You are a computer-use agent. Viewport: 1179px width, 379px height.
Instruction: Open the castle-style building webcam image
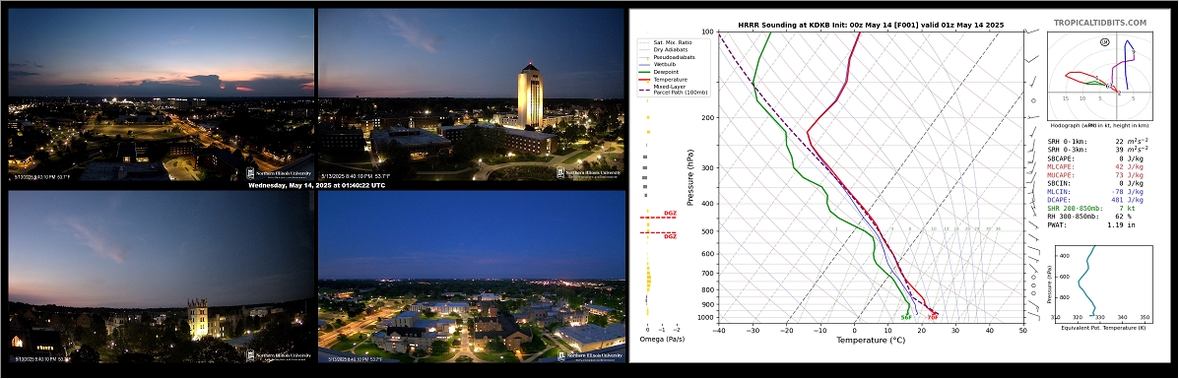(161, 277)
